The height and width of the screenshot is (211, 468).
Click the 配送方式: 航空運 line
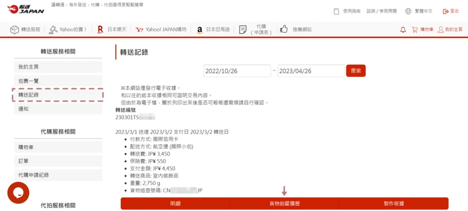click(161, 147)
